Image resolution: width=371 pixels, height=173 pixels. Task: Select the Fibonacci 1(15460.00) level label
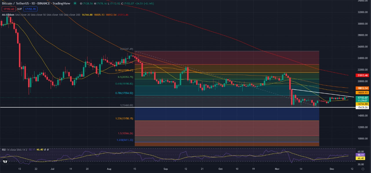pos(126,105)
